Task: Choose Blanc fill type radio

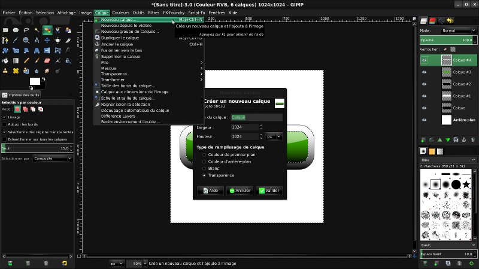Action: pos(204,169)
